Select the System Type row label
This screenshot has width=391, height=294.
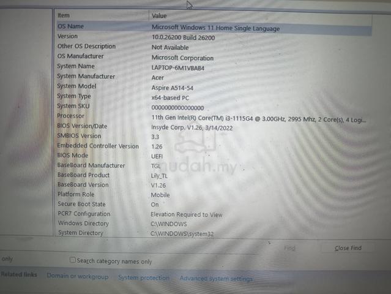[x=74, y=96]
